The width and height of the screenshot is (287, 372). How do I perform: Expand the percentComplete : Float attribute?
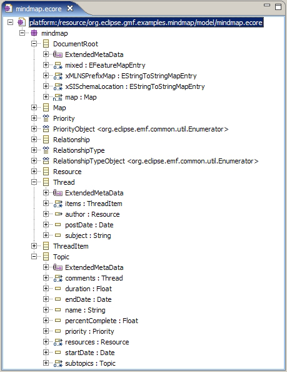coord(46,320)
